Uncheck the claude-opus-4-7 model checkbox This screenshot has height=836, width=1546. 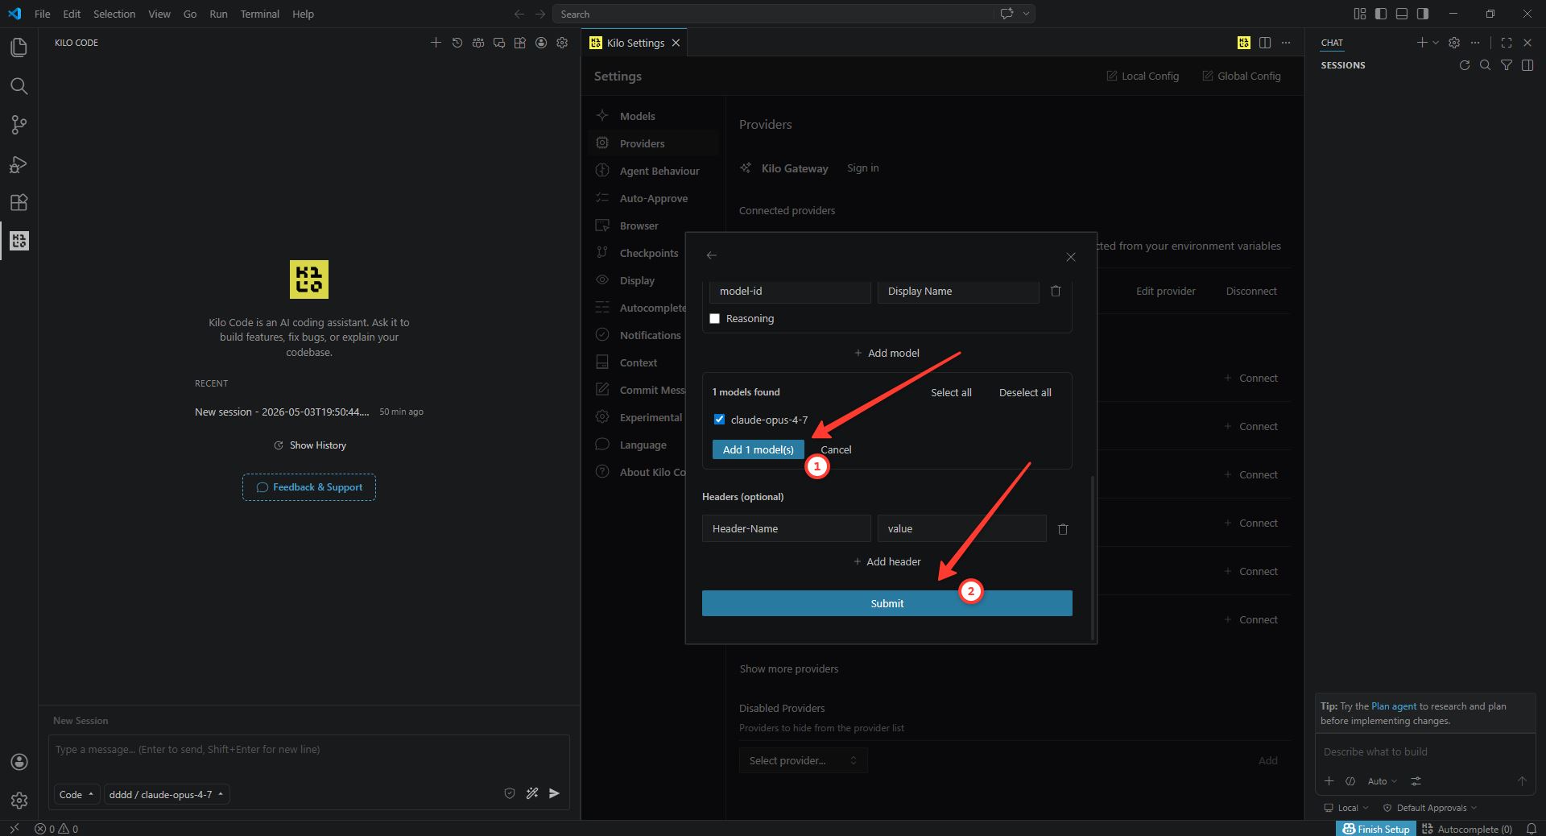click(x=719, y=420)
